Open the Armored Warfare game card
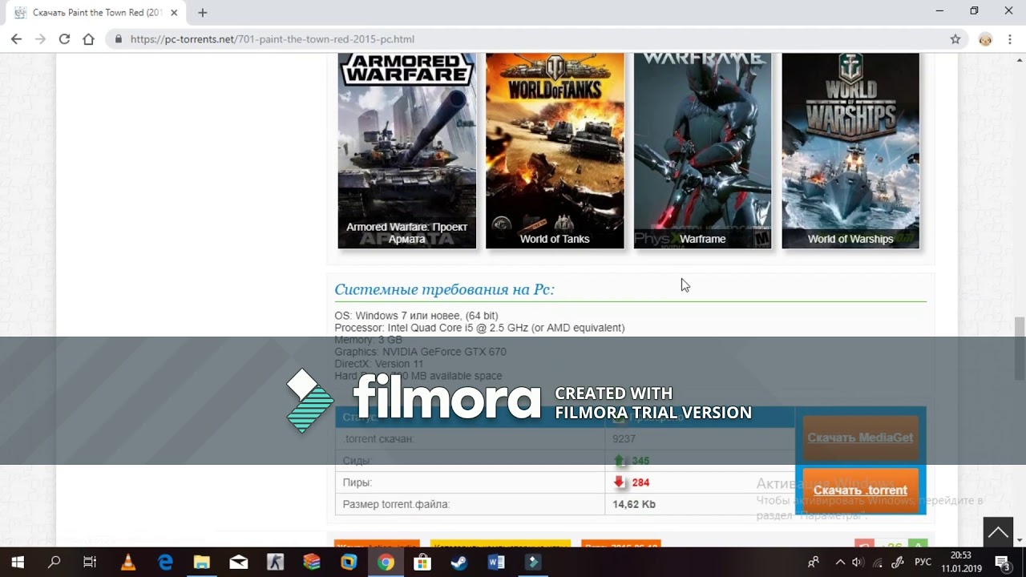Image resolution: width=1026 pixels, height=577 pixels. pyautogui.click(x=406, y=151)
